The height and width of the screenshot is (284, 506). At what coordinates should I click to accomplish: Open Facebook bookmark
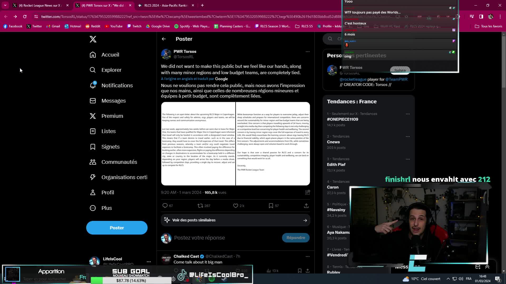click(13, 26)
